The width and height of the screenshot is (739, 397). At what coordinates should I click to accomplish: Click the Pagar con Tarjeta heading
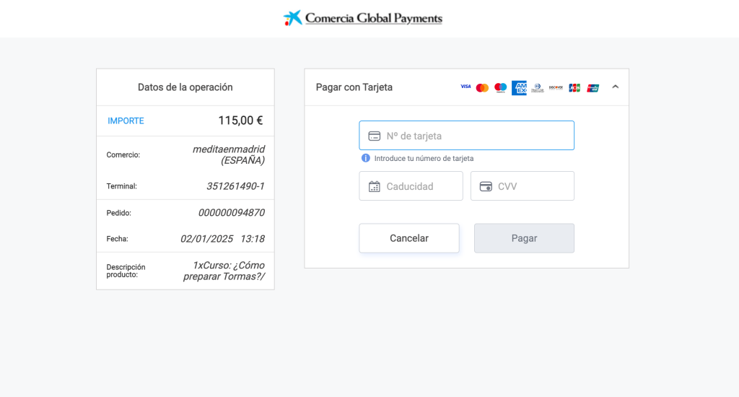354,87
